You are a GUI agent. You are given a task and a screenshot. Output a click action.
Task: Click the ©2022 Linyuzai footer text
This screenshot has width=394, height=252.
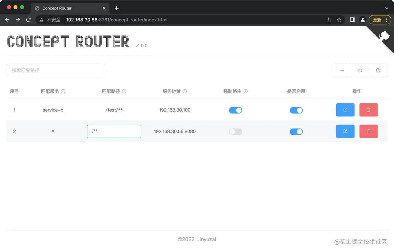[197, 239]
